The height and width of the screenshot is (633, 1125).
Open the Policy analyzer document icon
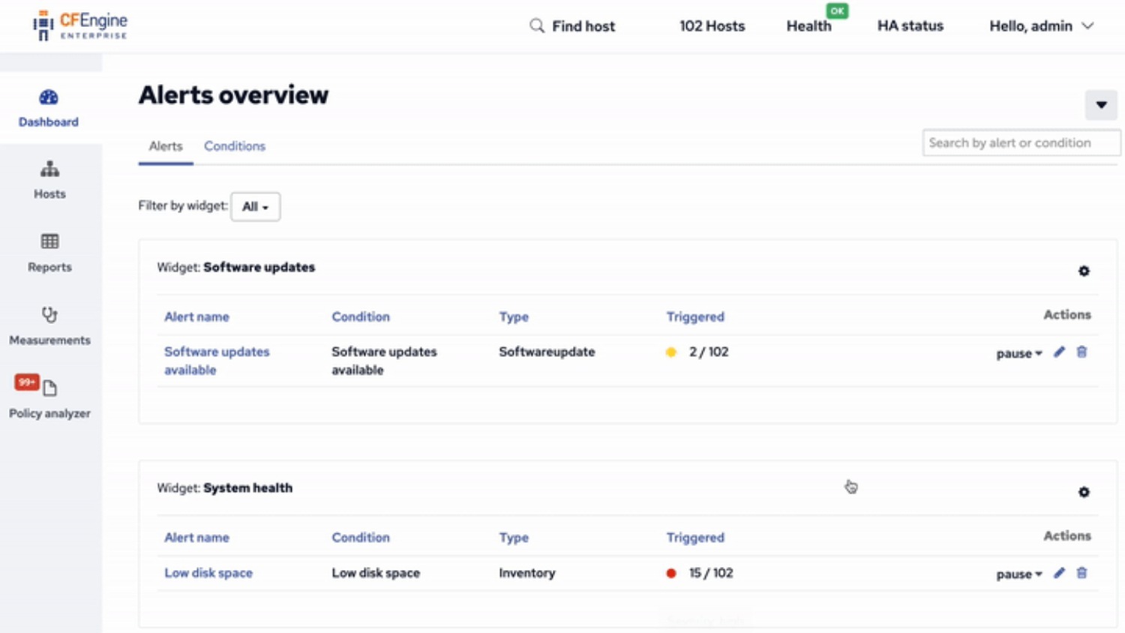coord(50,388)
